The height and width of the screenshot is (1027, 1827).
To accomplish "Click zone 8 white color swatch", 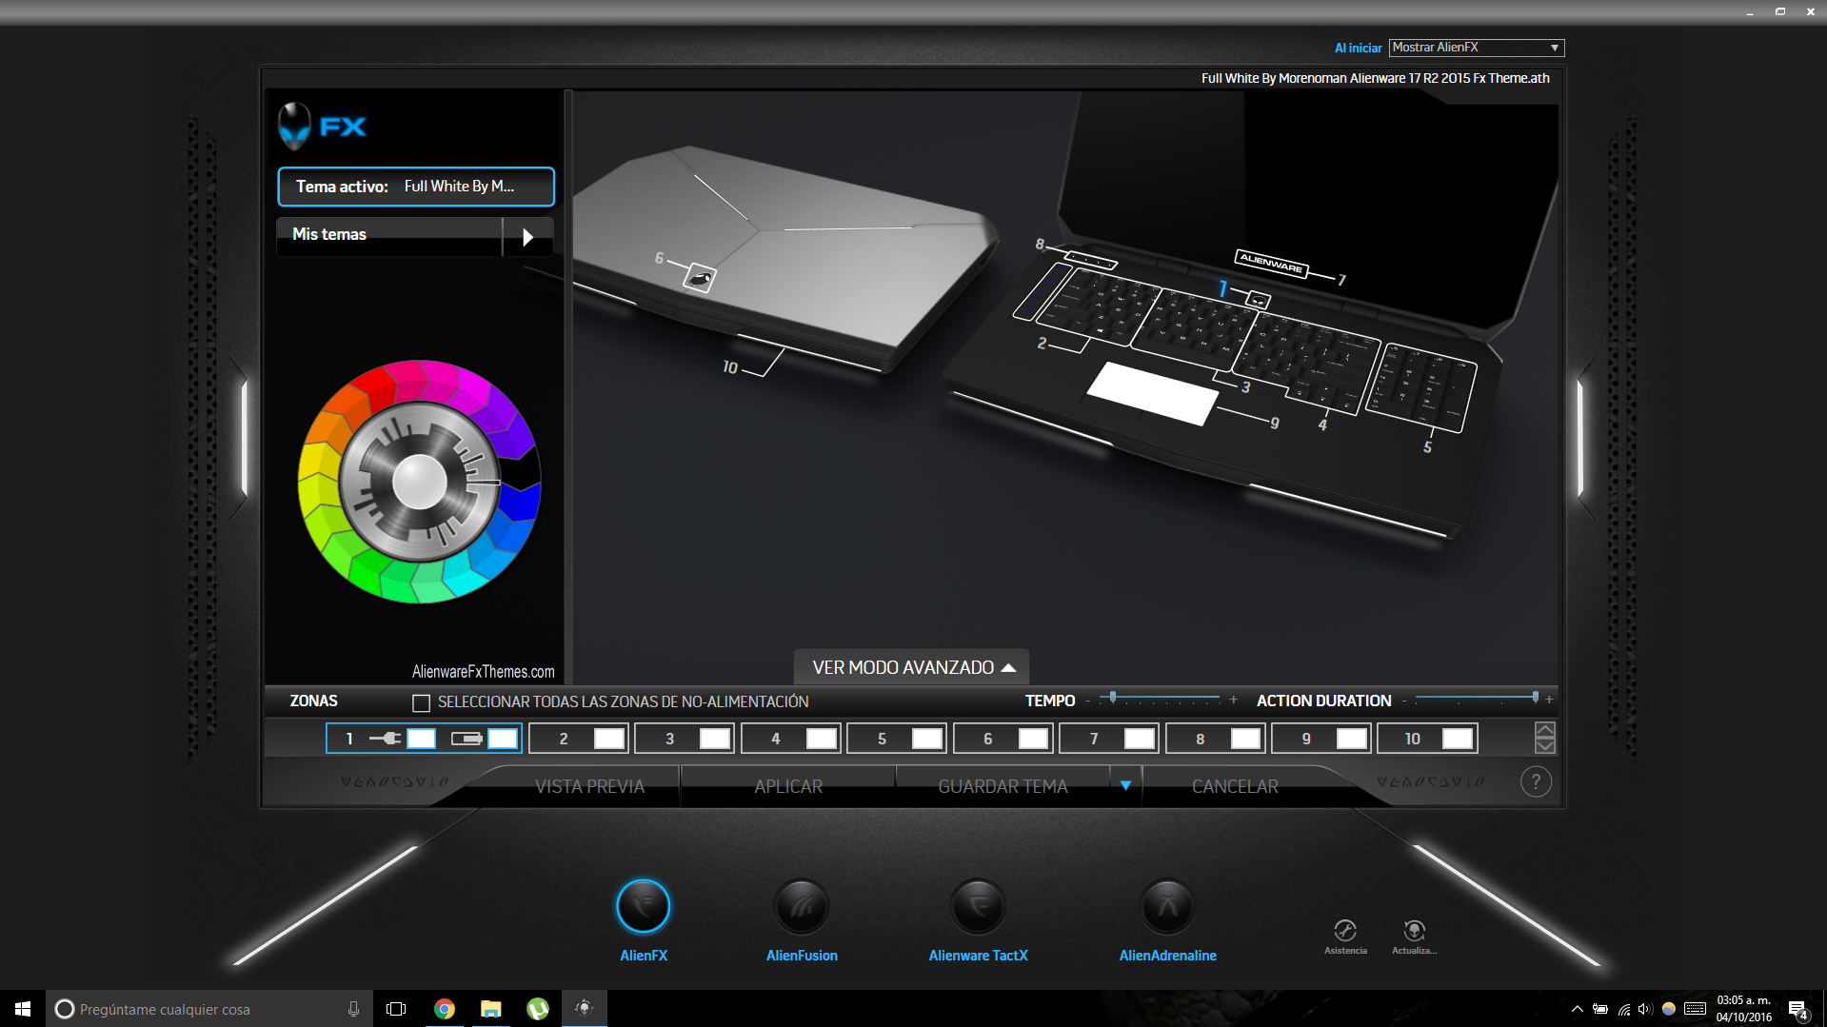I will 1245,739.
